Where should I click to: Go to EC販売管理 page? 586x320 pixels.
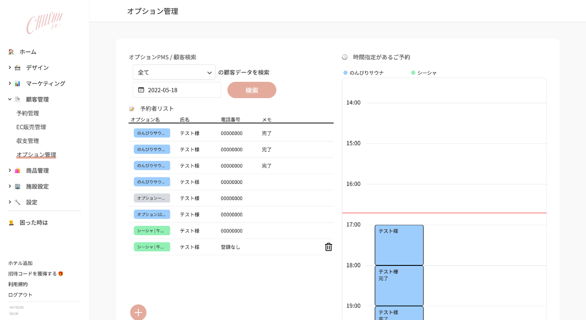pyautogui.click(x=31, y=127)
